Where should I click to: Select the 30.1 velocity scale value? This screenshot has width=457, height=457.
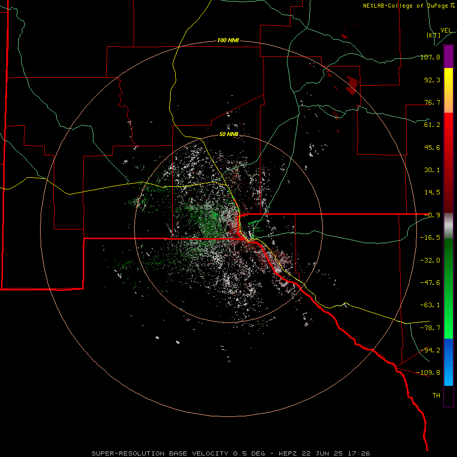(x=432, y=170)
